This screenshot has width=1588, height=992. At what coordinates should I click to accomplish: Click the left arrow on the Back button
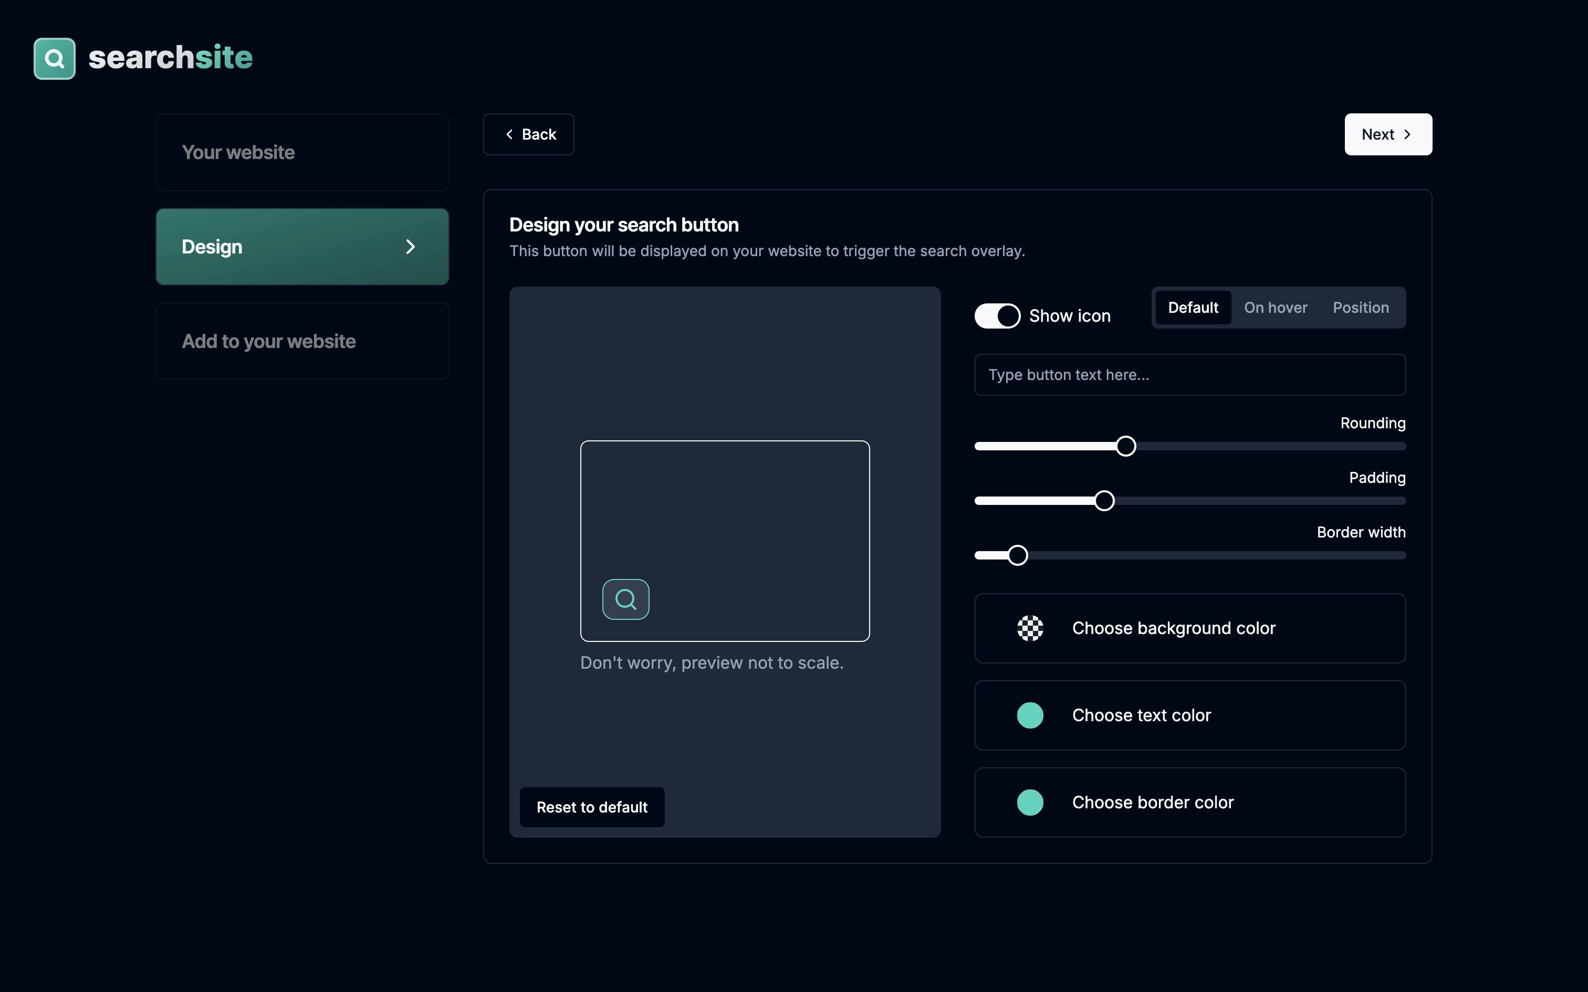tap(509, 134)
